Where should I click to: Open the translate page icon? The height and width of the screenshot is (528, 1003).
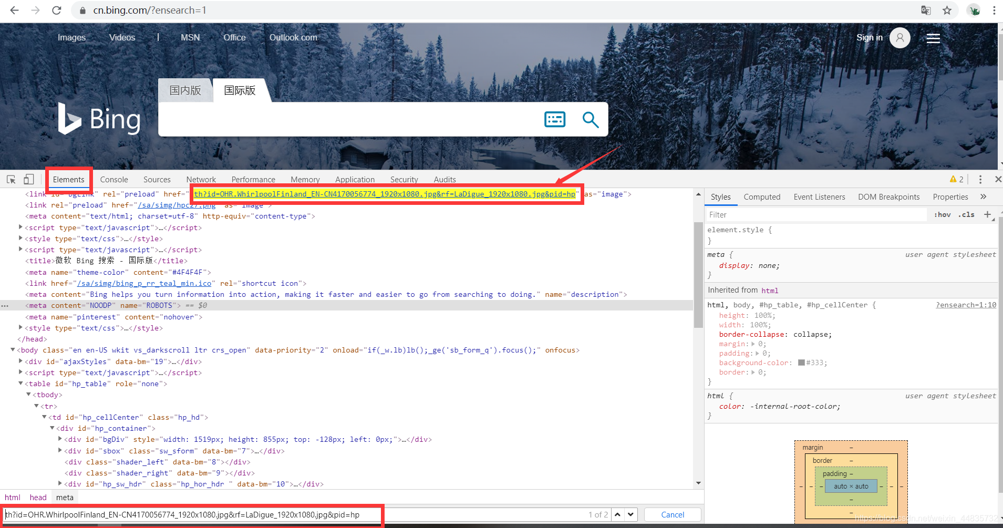[x=926, y=10]
